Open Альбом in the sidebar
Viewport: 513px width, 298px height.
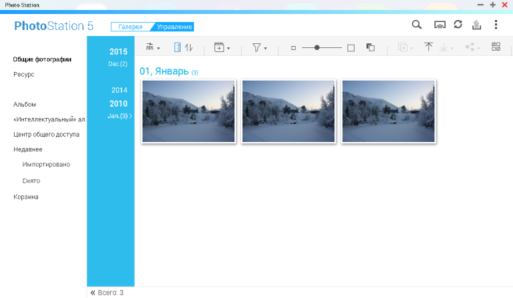coord(25,105)
